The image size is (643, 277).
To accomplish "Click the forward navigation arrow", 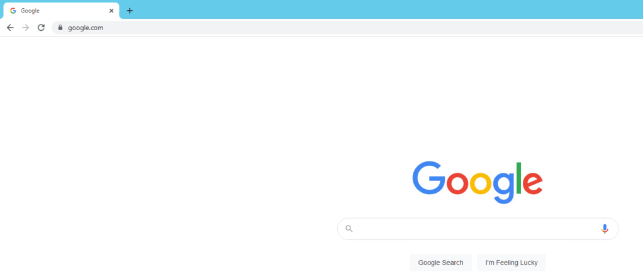I will click(x=25, y=28).
